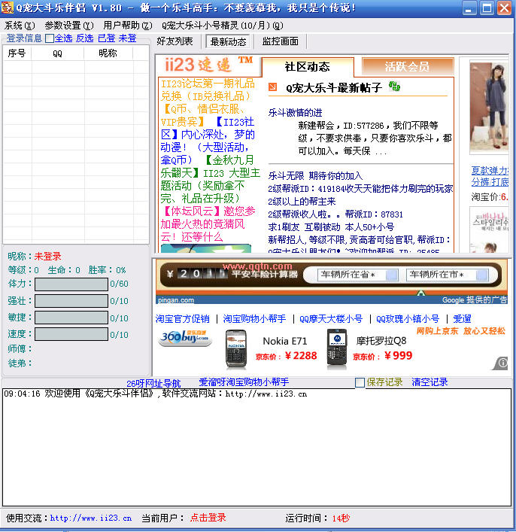Screen dimensions: 516x532
Task: Click the 速度 progress bar
Action: pos(71,334)
